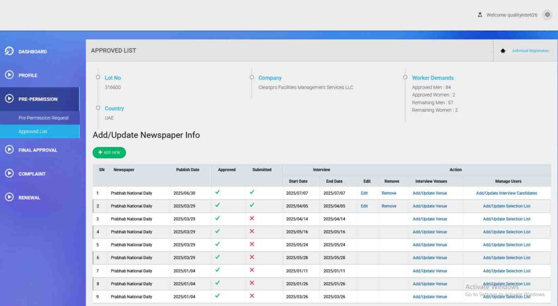Screen dimensions: 558x306
Task: Open Add/Update Interview Candidates link
Action: pos(506,193)
